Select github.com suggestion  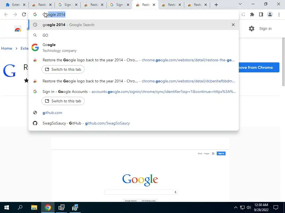coord(134,113)
